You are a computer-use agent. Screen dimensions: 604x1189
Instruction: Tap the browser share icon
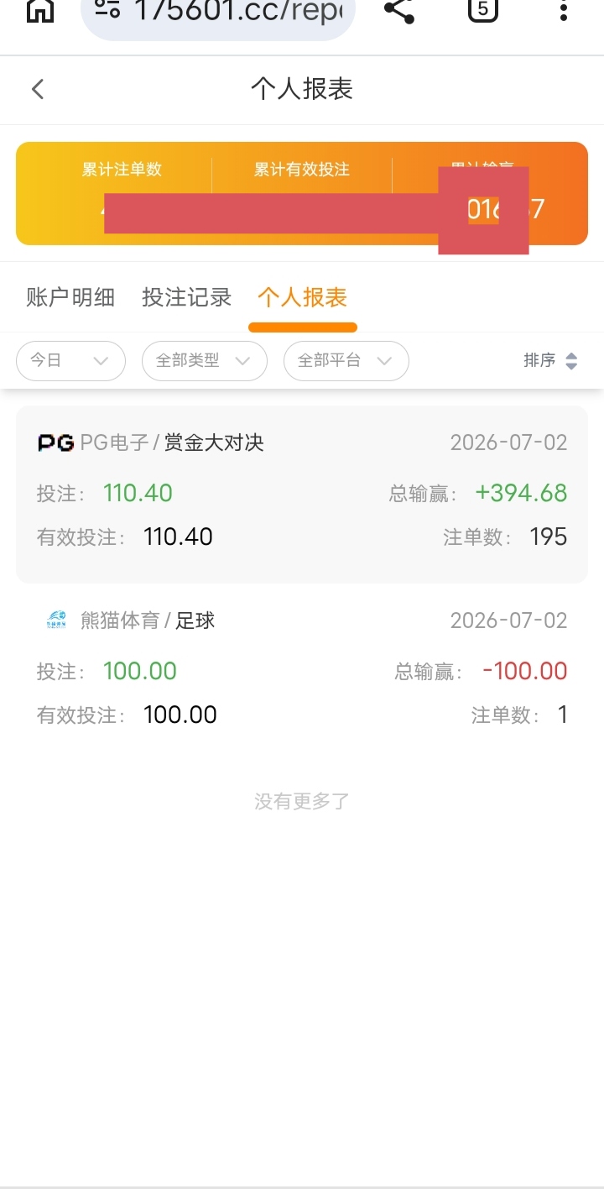(399, 10)
